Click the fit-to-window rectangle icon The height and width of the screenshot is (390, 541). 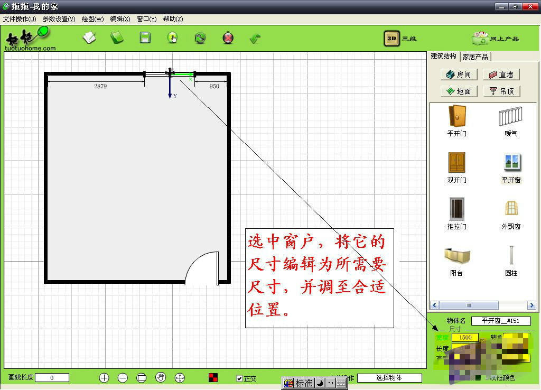pyautogui.click(x=142, y=378)
